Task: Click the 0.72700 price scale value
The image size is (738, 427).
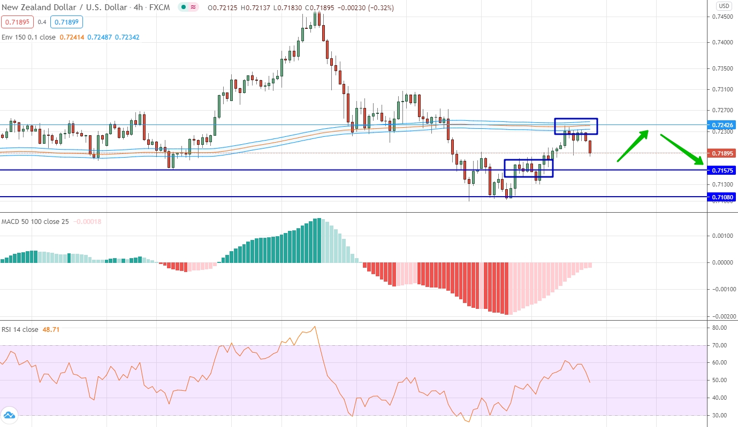Action: click(x=723, y=110)
